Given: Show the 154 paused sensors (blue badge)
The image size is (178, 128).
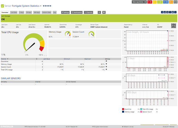Looking at the screenshot, I should [166, 2].
